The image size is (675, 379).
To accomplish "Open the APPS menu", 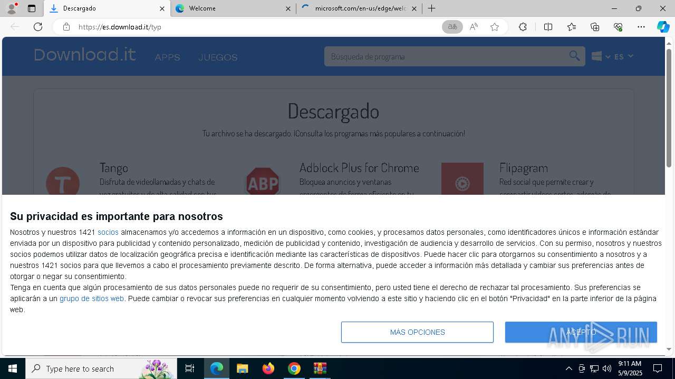I will coord(167,57).
